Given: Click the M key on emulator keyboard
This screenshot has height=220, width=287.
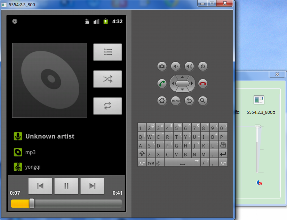Looking at the screenshot, I should [x=205, y=153].
